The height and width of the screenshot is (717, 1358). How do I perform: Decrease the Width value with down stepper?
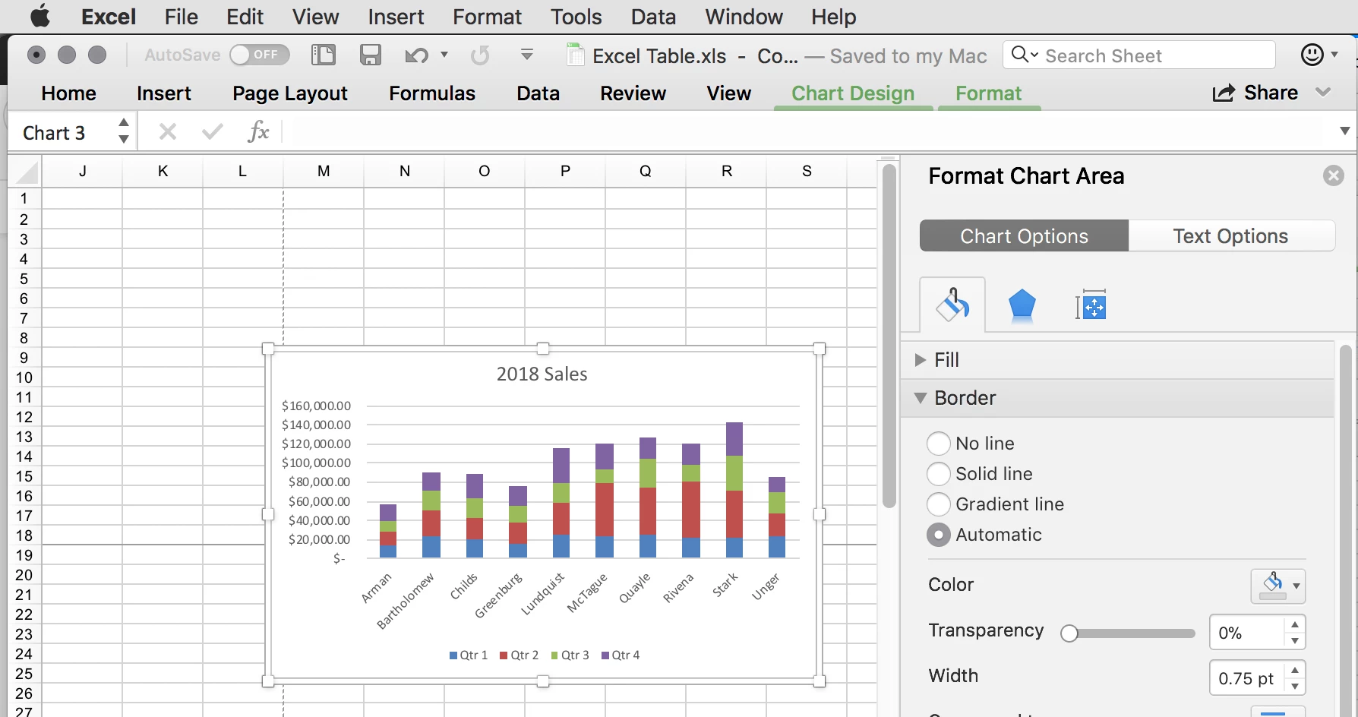click(1295, 687)
